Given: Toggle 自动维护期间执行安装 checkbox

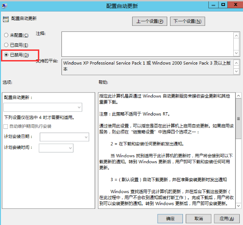Looking at the screenshot, I should (x=6, y=127).
